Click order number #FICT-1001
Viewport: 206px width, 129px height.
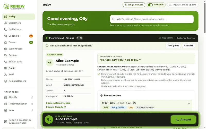(x=108, y=103)
